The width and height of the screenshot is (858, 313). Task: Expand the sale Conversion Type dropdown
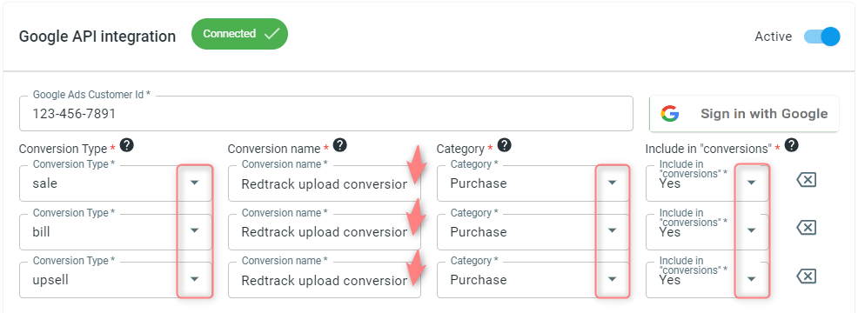coord(194,183)
